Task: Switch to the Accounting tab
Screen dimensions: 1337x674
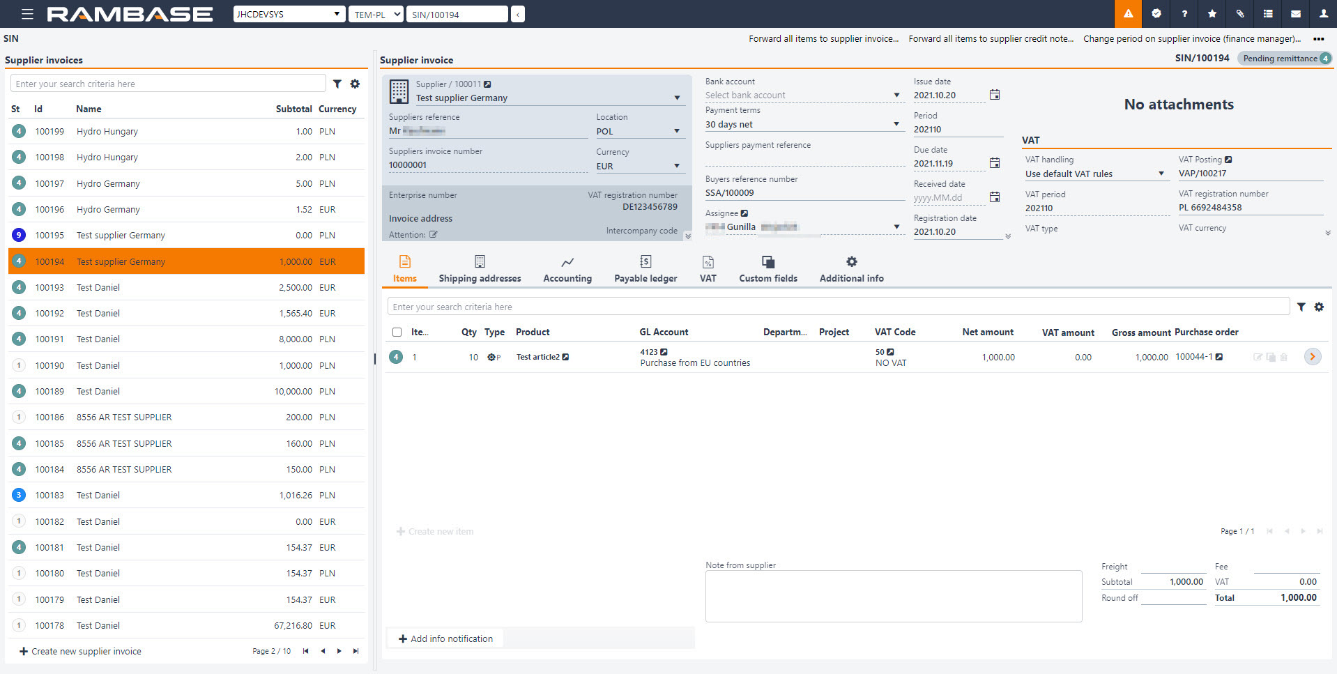Action: [567, 269]
